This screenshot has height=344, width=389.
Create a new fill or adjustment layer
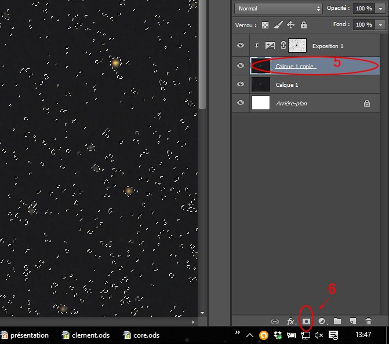(x=322, y=321)
